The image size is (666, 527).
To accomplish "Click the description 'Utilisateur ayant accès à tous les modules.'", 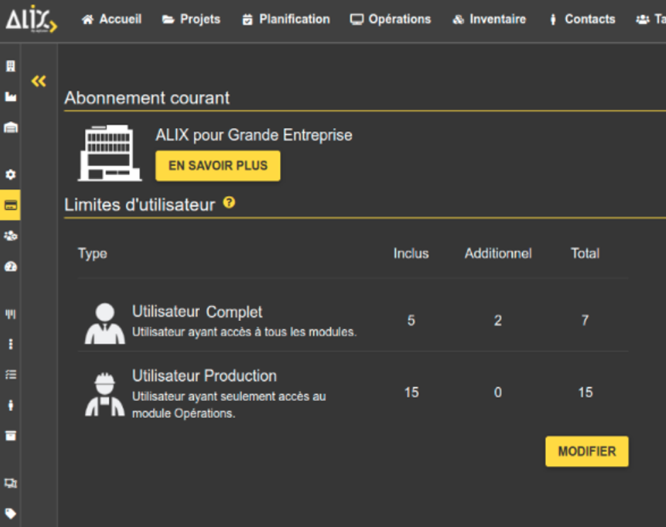I will [244, 331].
